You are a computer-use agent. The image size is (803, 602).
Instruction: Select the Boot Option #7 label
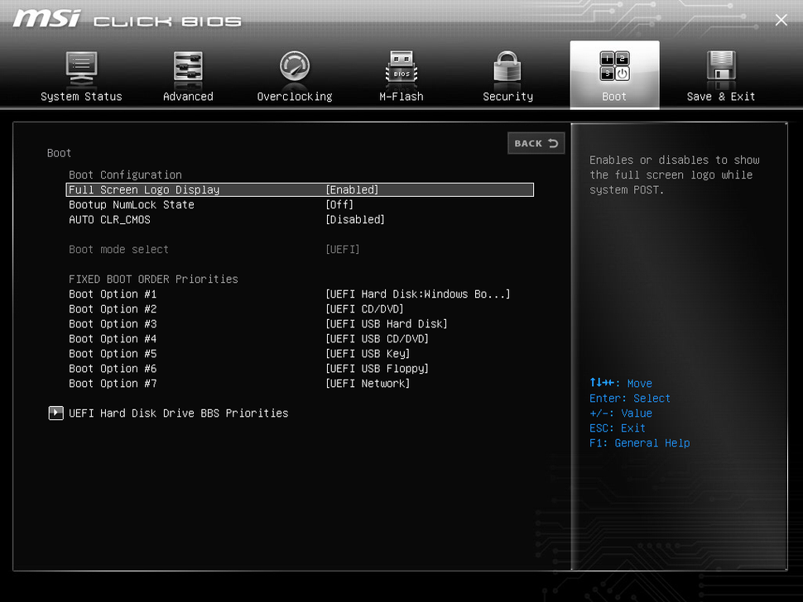point(113,383)
